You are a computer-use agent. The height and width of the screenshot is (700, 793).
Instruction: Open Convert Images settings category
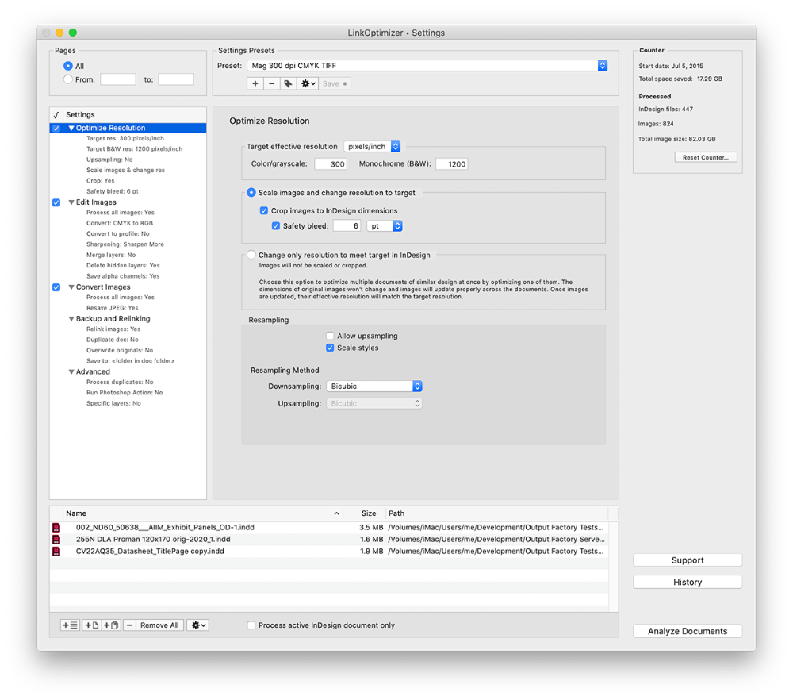tap(103, 287)
